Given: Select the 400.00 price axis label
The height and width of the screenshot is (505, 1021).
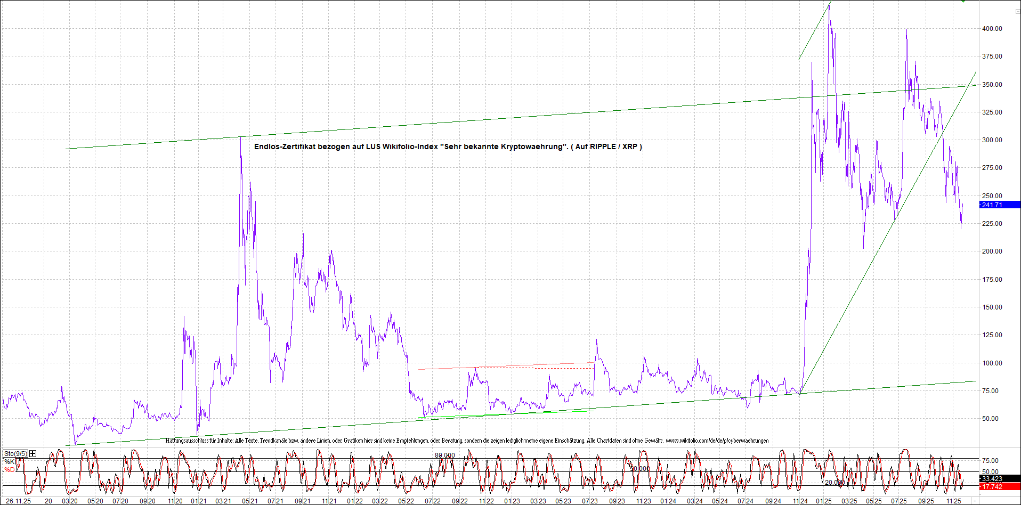Looking at the screenshot, I should 992,29.
